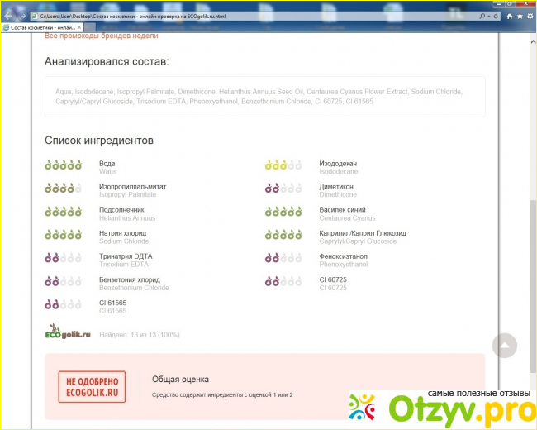This screenshot has height=430, width=537.
Task: Click the 'Бензетония хлорид' ingredient name
Action: 129,279
